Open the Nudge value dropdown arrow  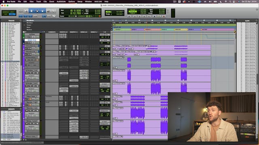coord(123,14)
